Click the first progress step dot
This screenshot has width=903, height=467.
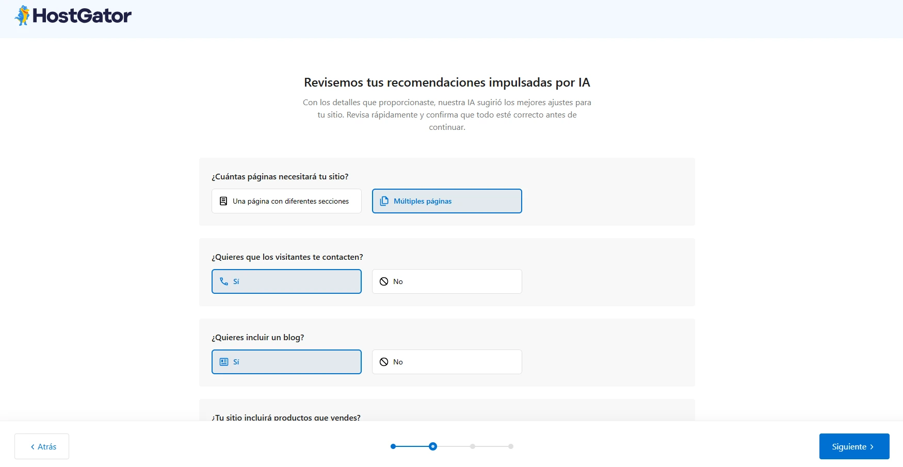point(393,446)
